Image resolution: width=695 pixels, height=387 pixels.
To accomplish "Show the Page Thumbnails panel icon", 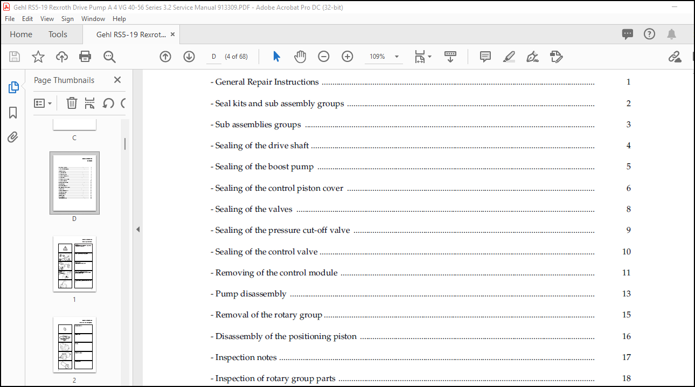I will [13, 87].
